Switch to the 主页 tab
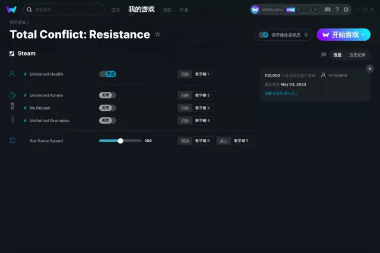380x253 pixels. click(116, 9)
